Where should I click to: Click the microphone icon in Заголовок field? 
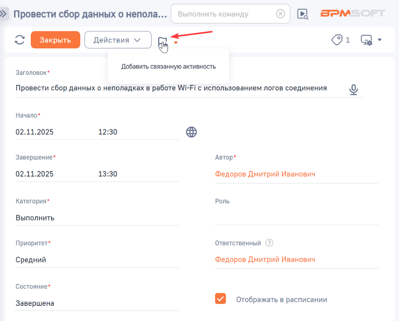coord(353,90)
